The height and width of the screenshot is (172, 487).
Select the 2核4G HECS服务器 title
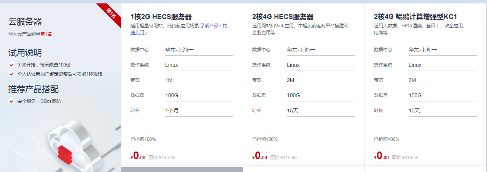pos(283,17)
